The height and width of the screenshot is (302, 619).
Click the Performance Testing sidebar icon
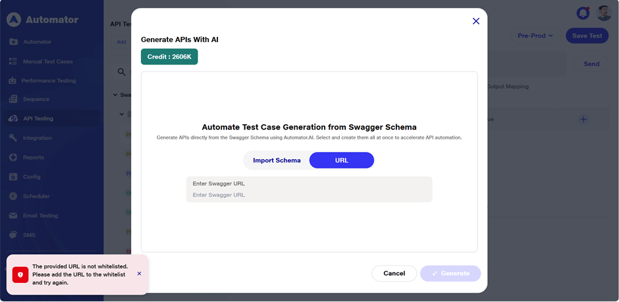pyautogui.click(x=13, y=81)
